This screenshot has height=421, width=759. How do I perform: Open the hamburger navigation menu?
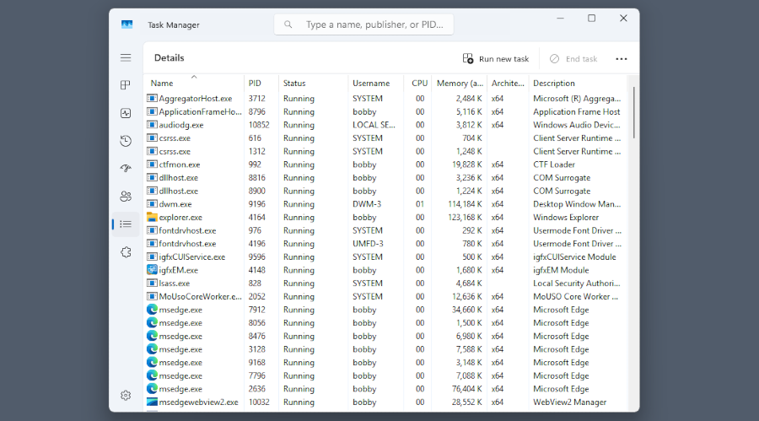point(126,57)
